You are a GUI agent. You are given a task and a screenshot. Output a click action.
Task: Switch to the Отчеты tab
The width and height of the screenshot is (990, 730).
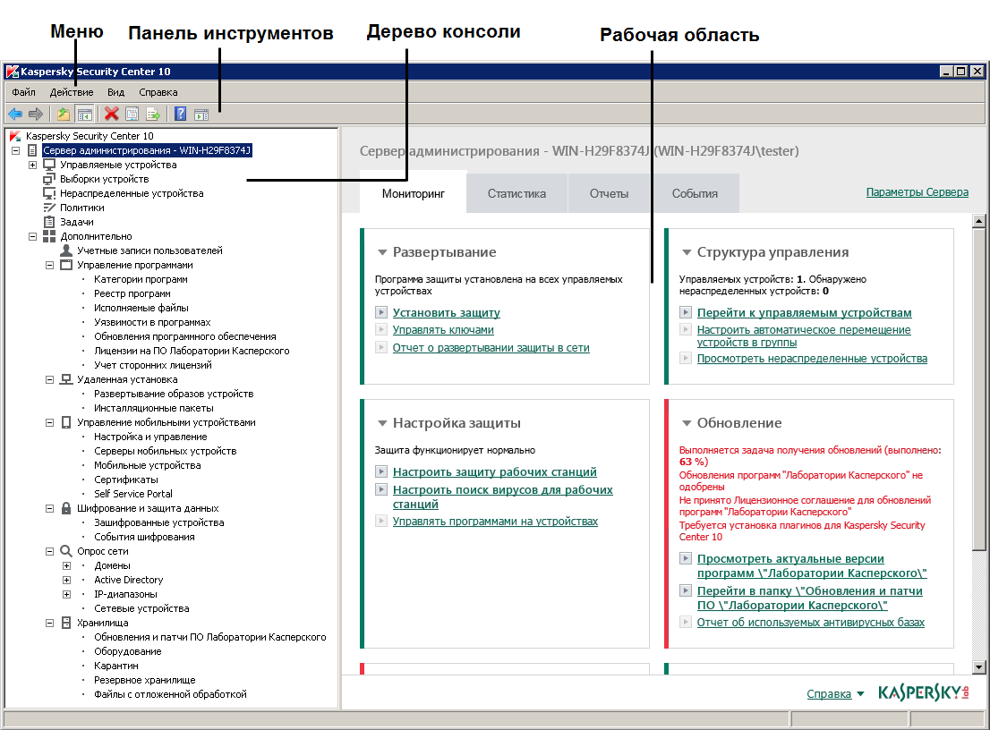[x=609, y=194]
